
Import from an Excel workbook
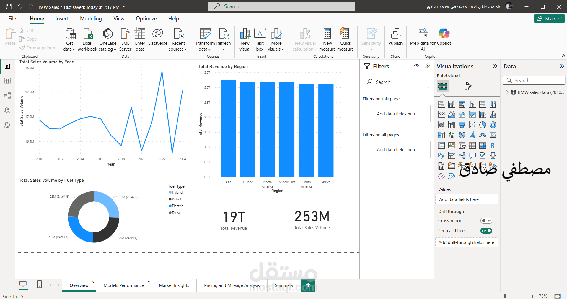click(87, 40)
